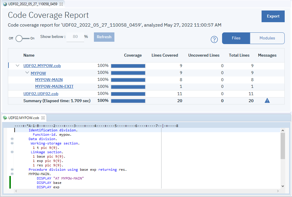Collapse the fold icon beside MYPOW-MAIN paragraph
Viewport: 292px width, 197px height.
click(x=12, y=174)
